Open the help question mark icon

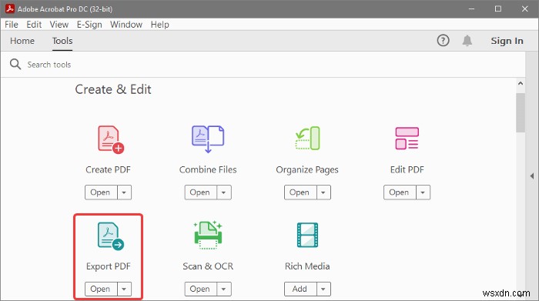443,41
